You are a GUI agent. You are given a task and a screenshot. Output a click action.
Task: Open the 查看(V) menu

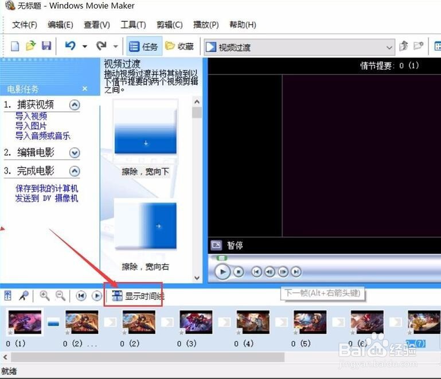[x=97, y=25]
